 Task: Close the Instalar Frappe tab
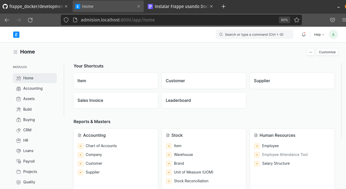(211, 6)
